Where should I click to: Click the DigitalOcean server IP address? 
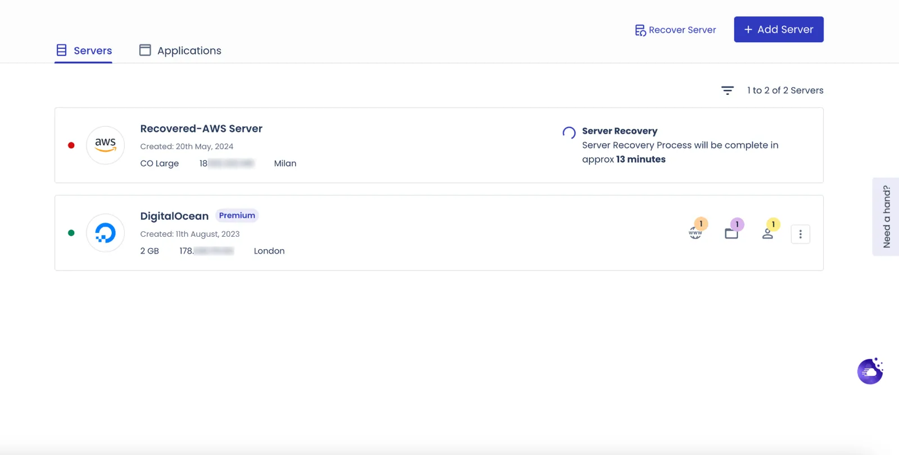[x=206, y=251]
